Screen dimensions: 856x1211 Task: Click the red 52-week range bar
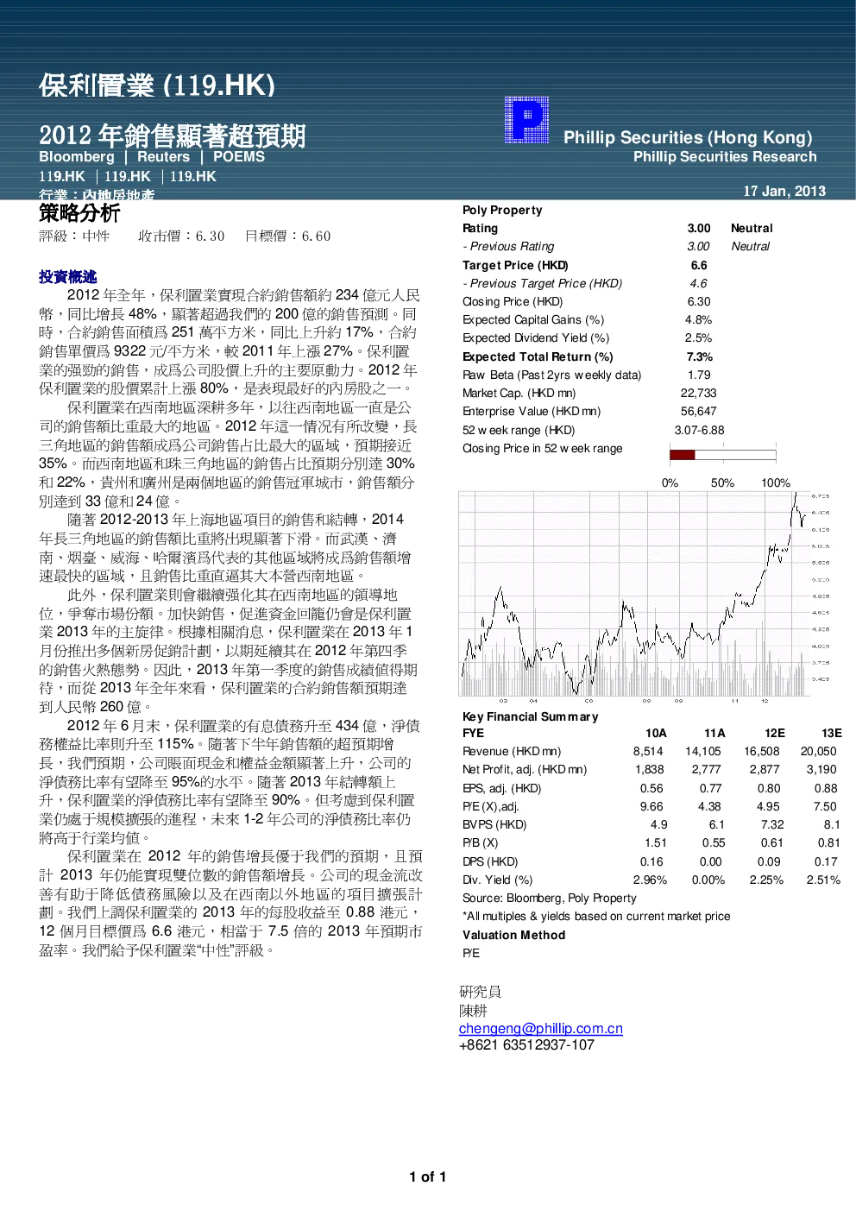[682, 455]
